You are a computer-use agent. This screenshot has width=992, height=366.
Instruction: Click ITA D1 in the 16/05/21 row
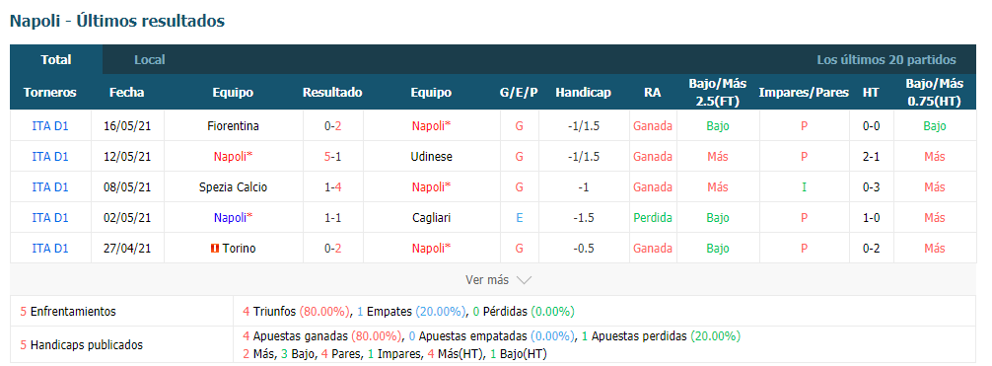pos(50,126)
